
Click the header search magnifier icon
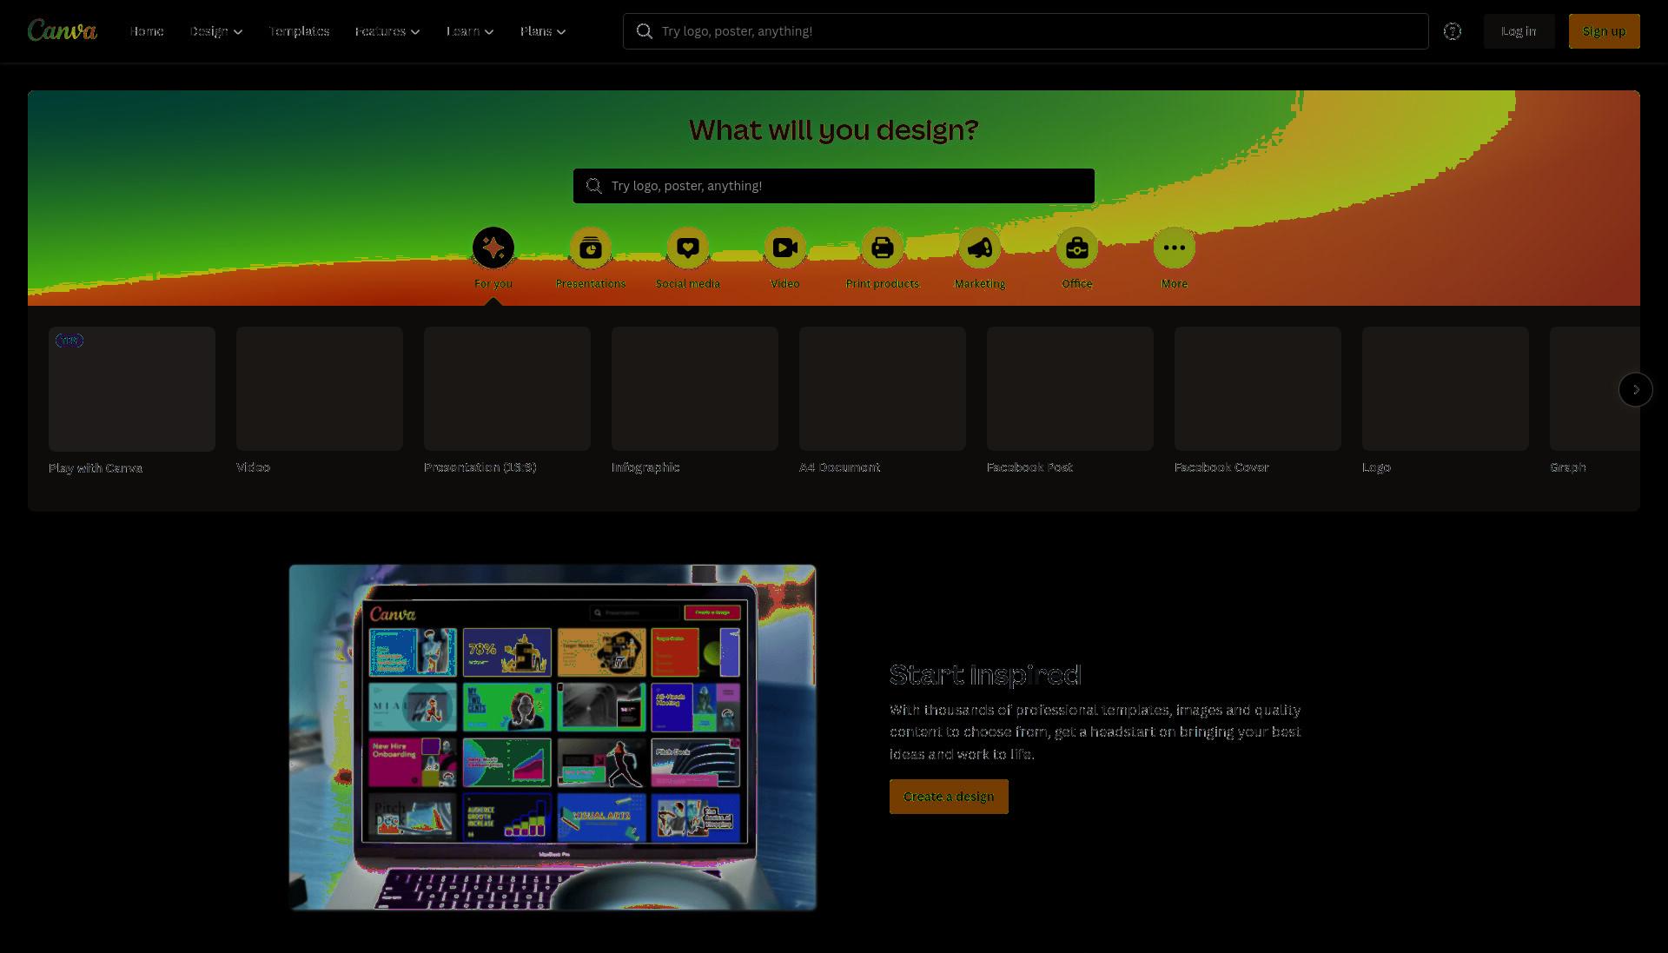(x=644, y=31)
